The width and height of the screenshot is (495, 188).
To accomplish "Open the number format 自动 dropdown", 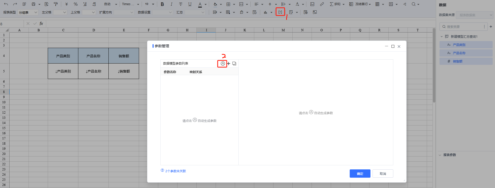I will (x=110, y=4).
